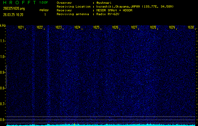Click the 1622 time label
Image resolution: width=198 pixels, height=126 pixels.
tap(40, 27)
